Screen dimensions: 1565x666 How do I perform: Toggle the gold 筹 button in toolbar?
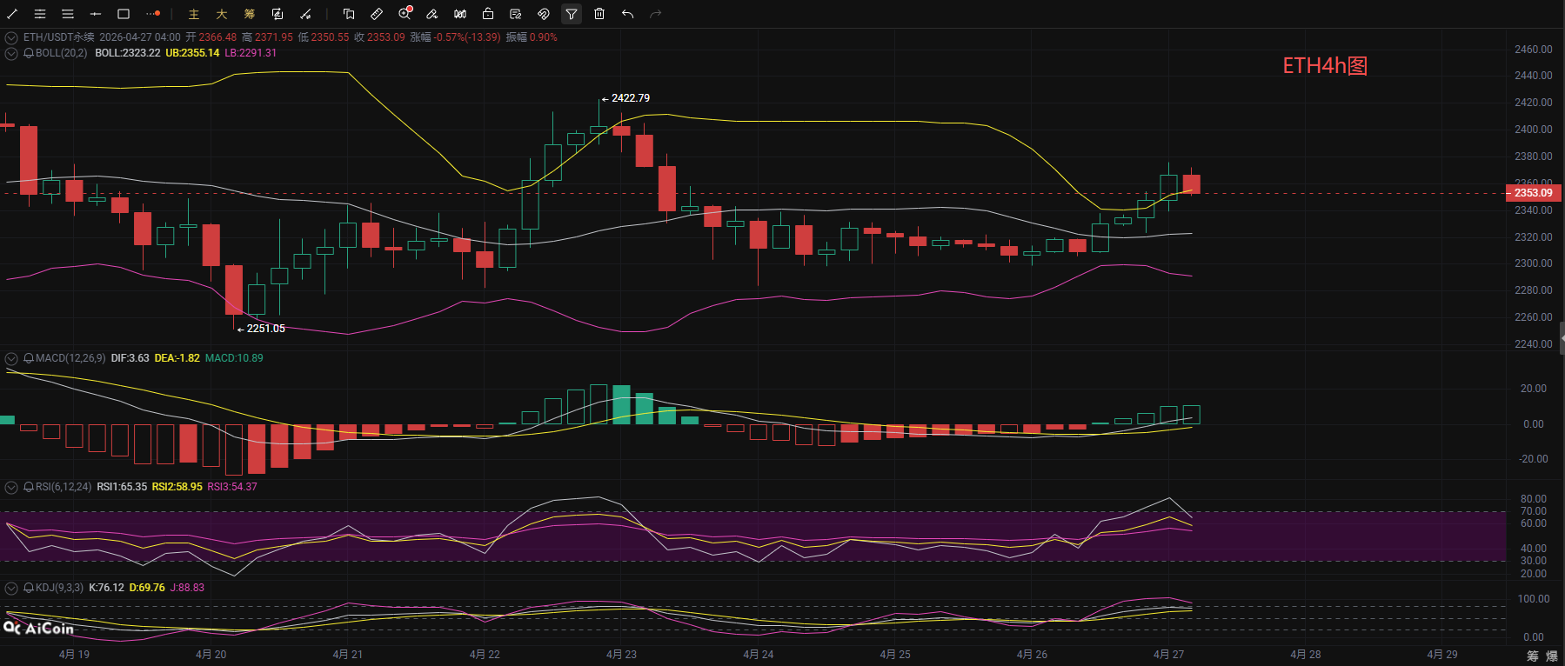point(250,14)
